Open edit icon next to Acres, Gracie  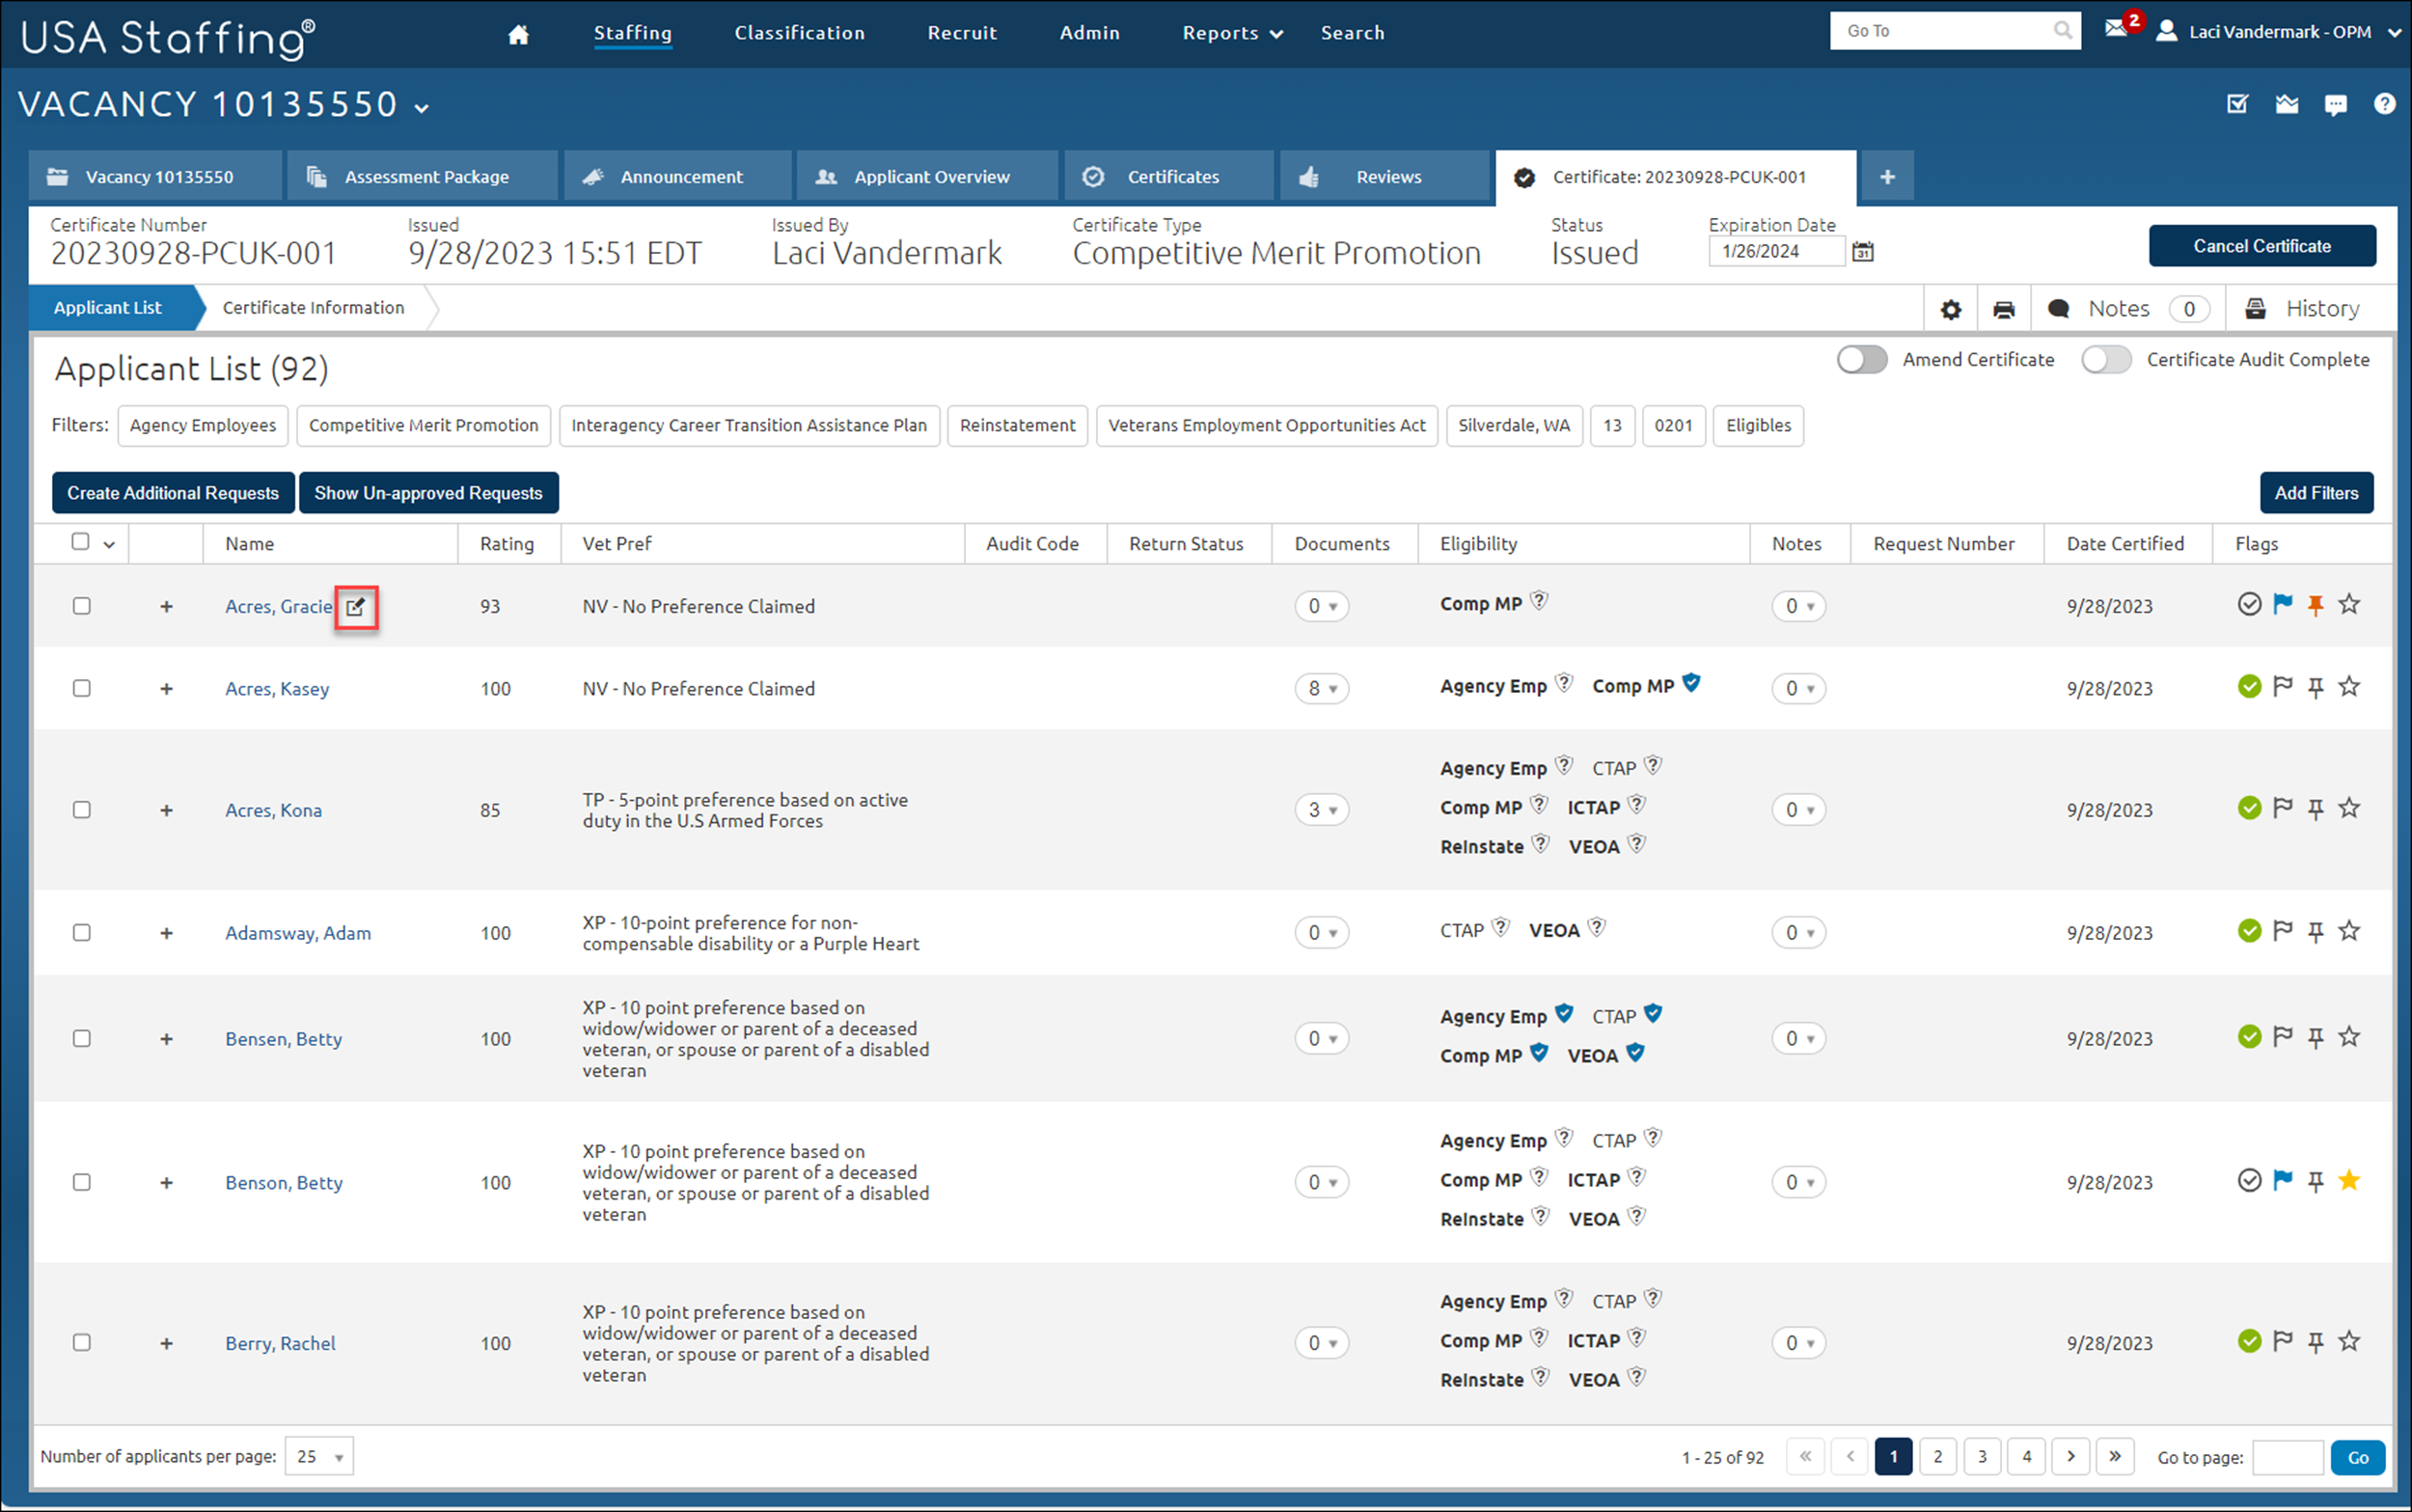pyautogui.click(x=356, y=607)
